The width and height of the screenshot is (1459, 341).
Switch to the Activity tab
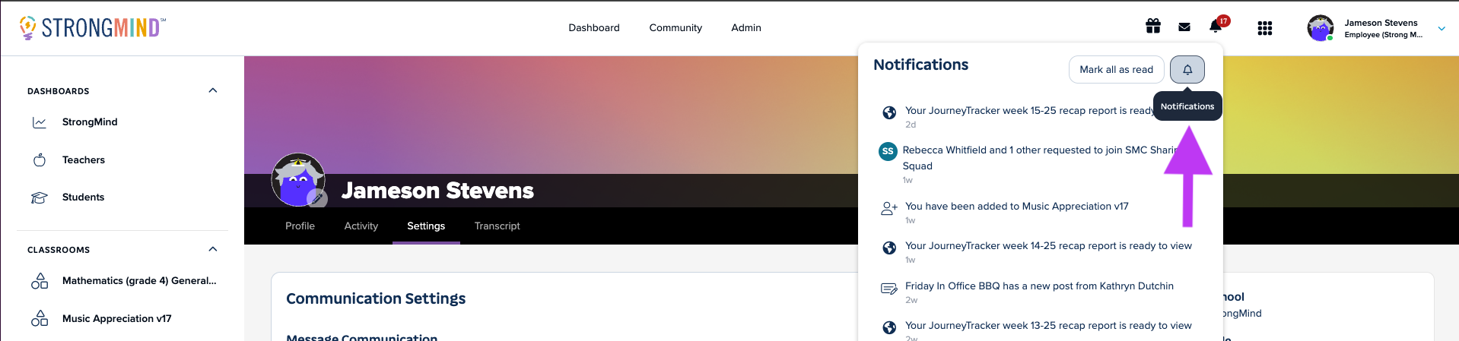pos(361,226)
